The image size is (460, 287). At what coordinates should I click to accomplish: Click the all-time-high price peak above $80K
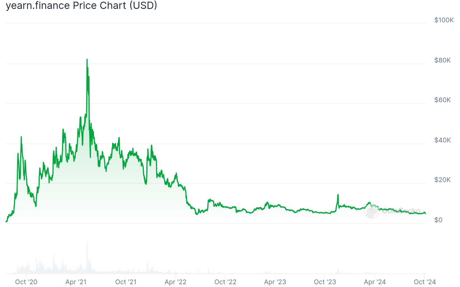pos(87,59)
